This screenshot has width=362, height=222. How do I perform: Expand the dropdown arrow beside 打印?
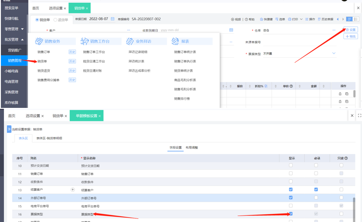click(301, 20)
